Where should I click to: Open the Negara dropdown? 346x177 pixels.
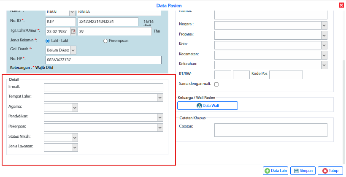pyautogui.click(x=324, y=25)
